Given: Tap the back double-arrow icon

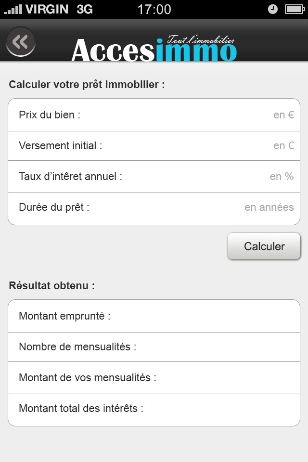Looking at the screenshot, I should [x=21, y=42].
